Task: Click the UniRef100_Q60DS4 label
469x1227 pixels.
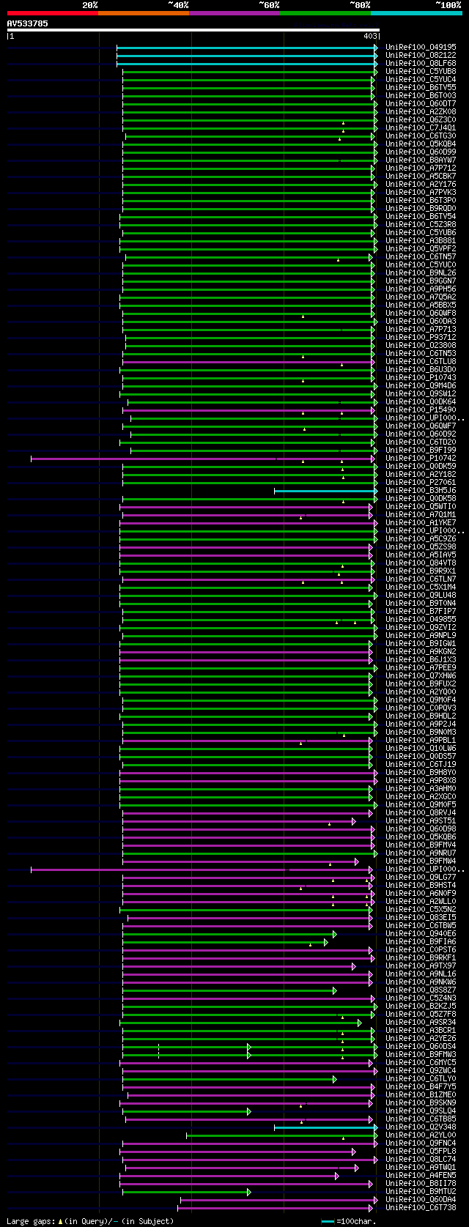Action: click(x=421, y=1046)
